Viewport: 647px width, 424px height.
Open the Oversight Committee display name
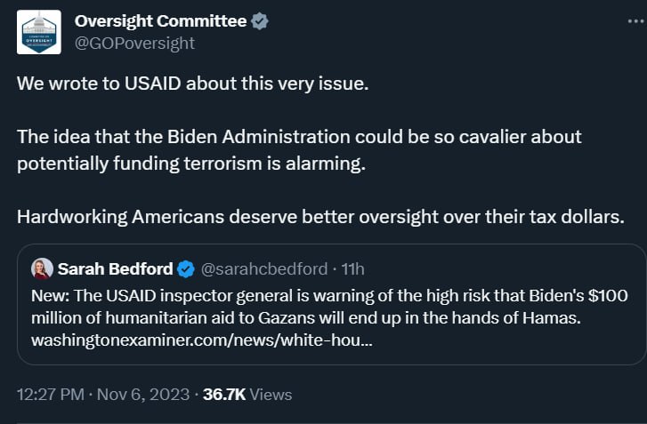tap(160, 21)
